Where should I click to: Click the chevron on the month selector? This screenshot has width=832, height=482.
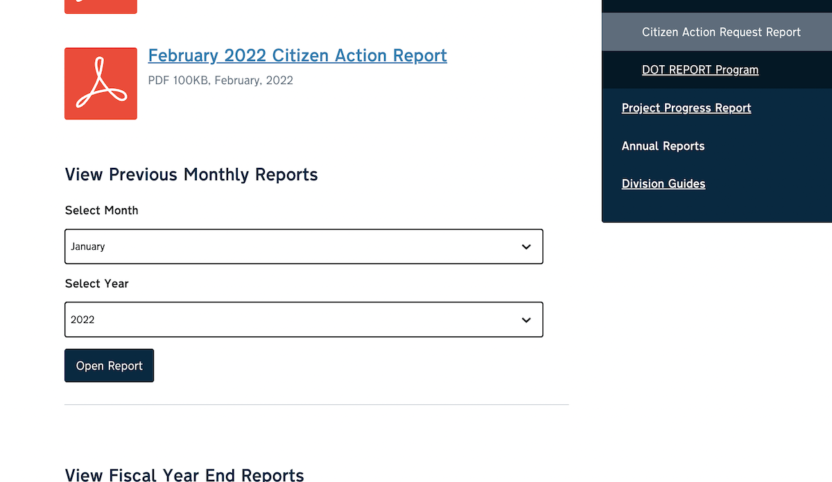tap(526, 246)
